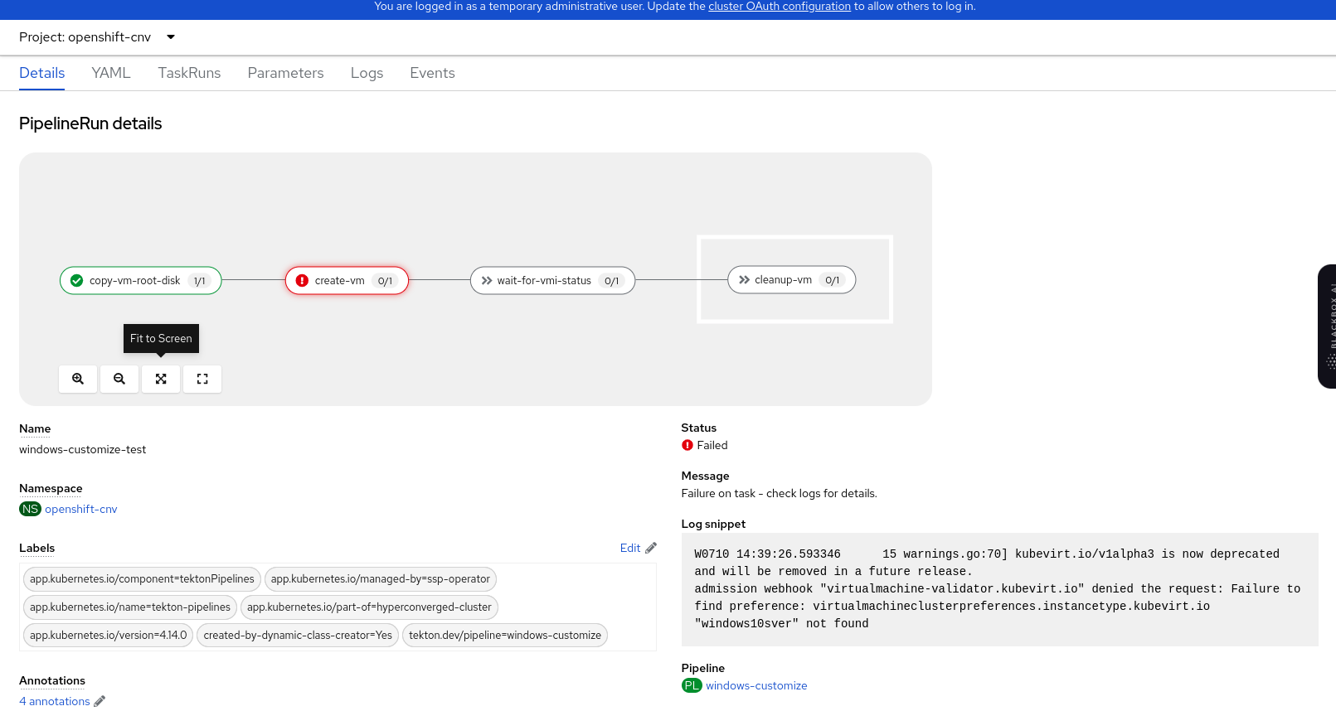Click the PL pipeline badge icon
Screen dimensions: 1336x711
pos(692,685)
